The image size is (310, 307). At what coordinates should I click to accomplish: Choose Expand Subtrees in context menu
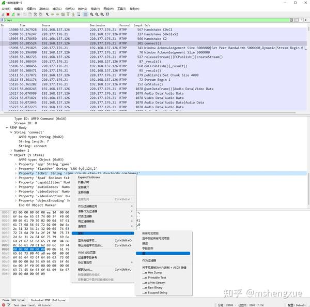pos(89,177)
